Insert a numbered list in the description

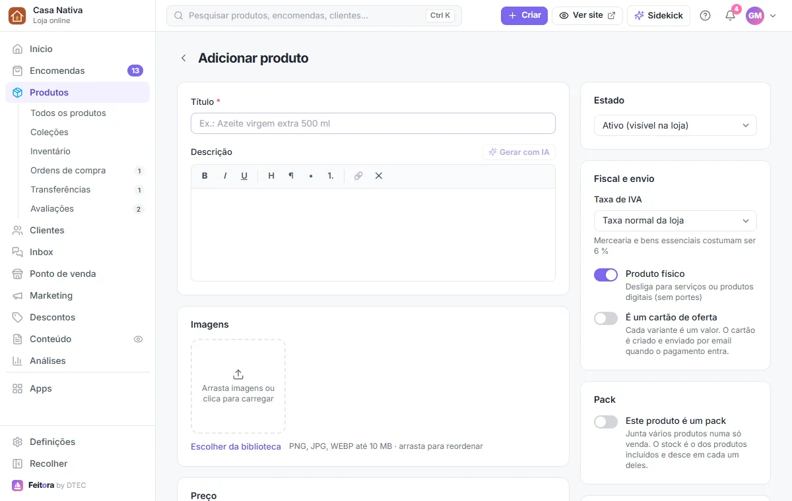pos(331,176)
